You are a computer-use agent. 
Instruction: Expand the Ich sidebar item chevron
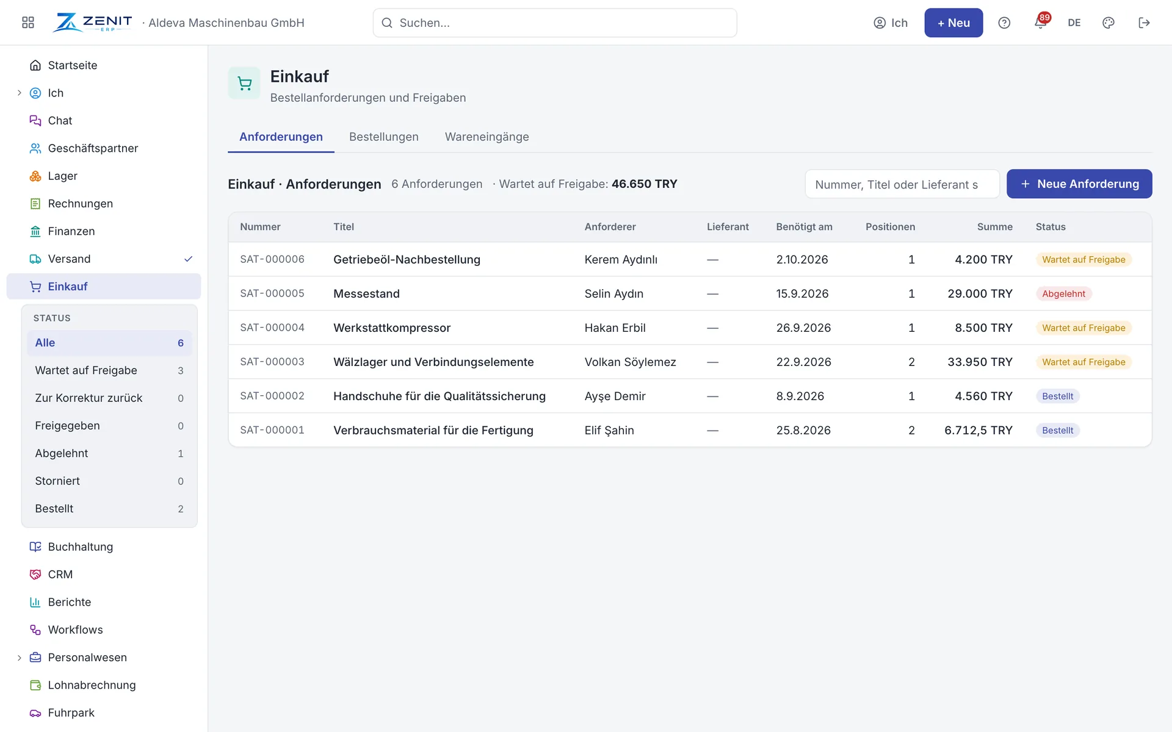click(19, 93)
